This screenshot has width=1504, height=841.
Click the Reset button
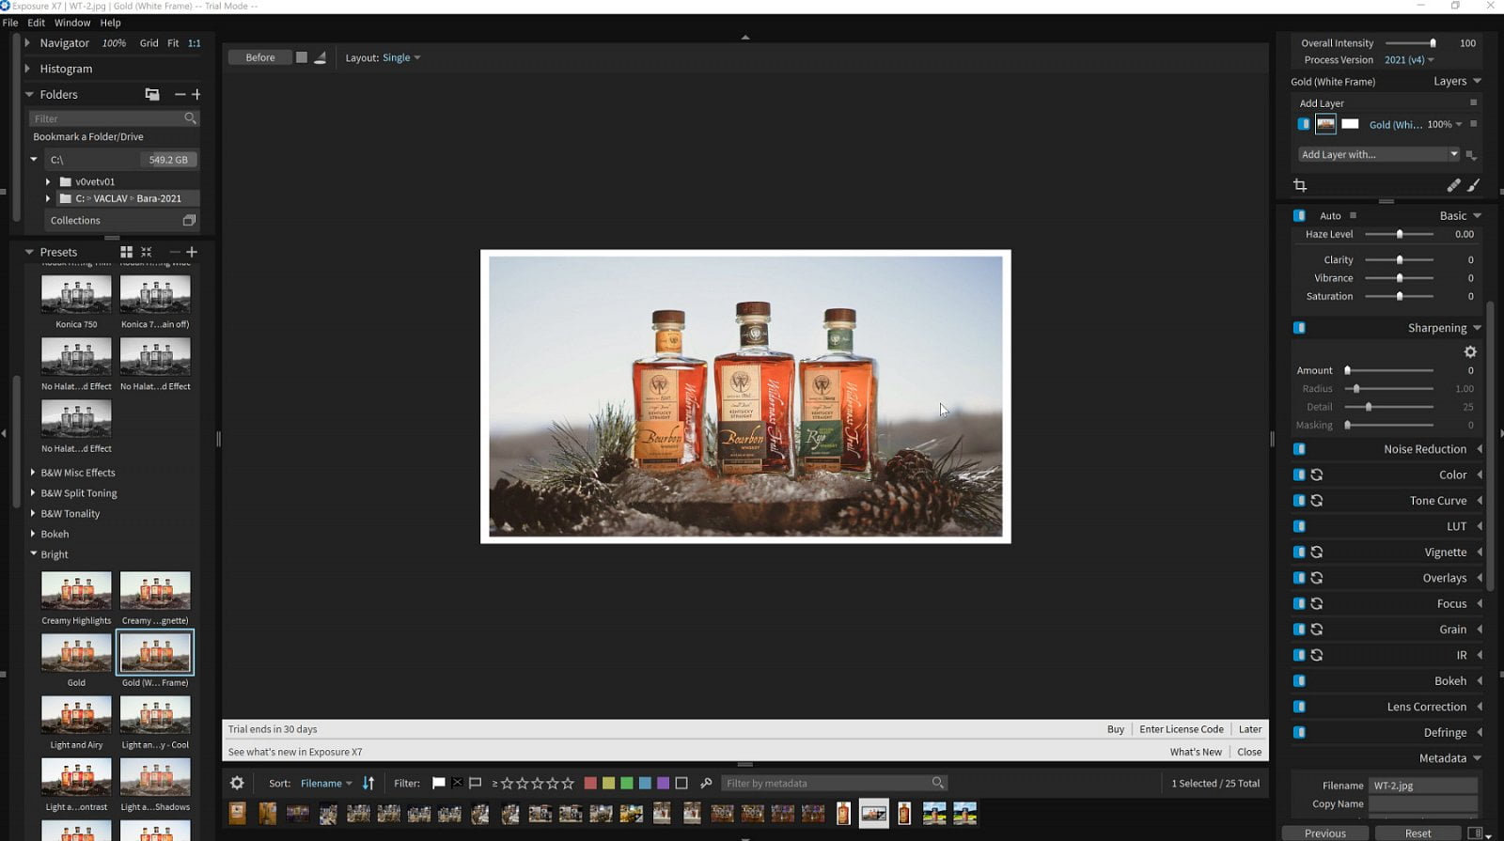[1418, 833]
